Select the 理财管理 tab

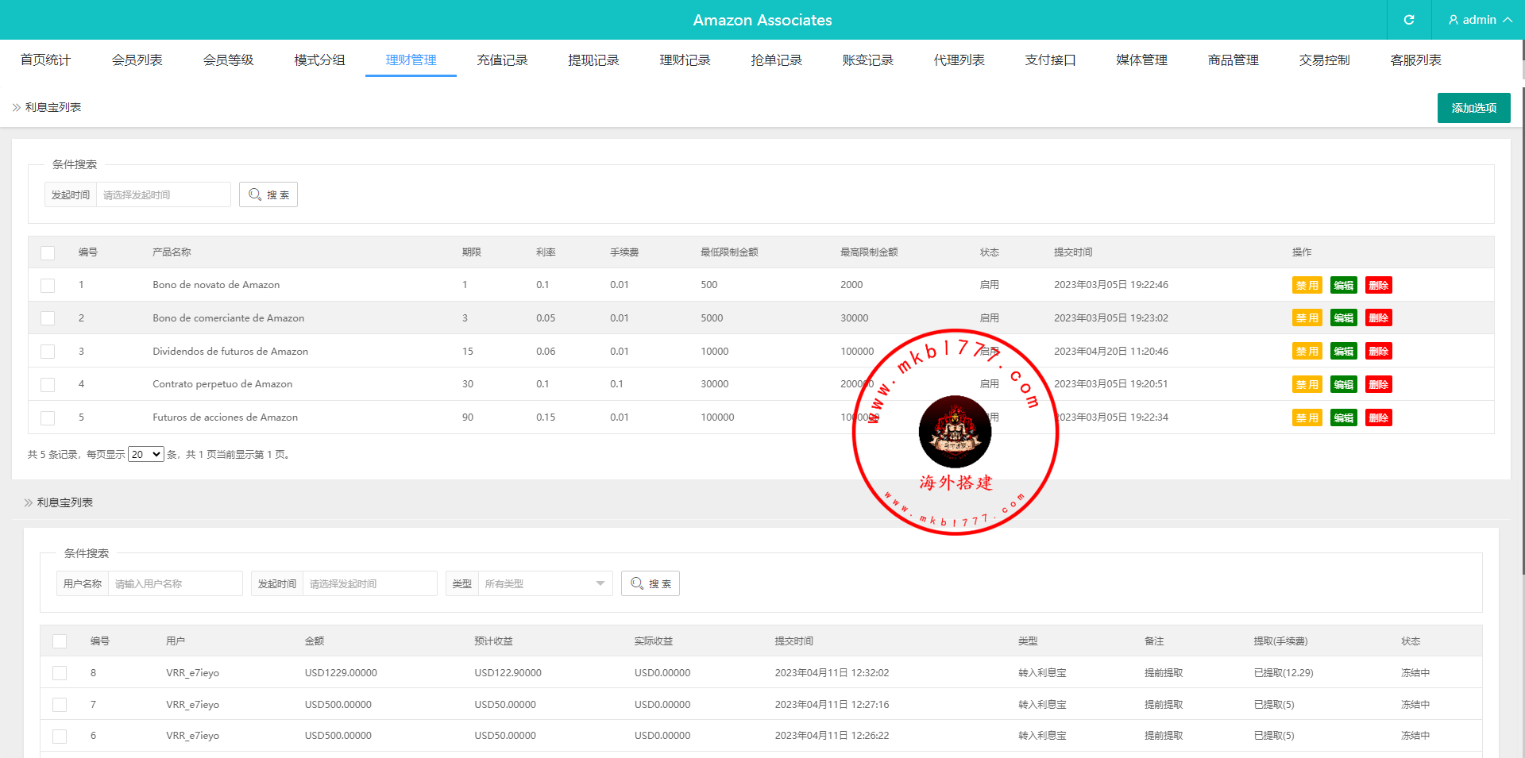(x=411, y=60)
